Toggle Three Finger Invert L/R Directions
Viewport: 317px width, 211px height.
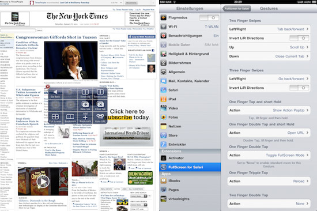pos(299,88)
